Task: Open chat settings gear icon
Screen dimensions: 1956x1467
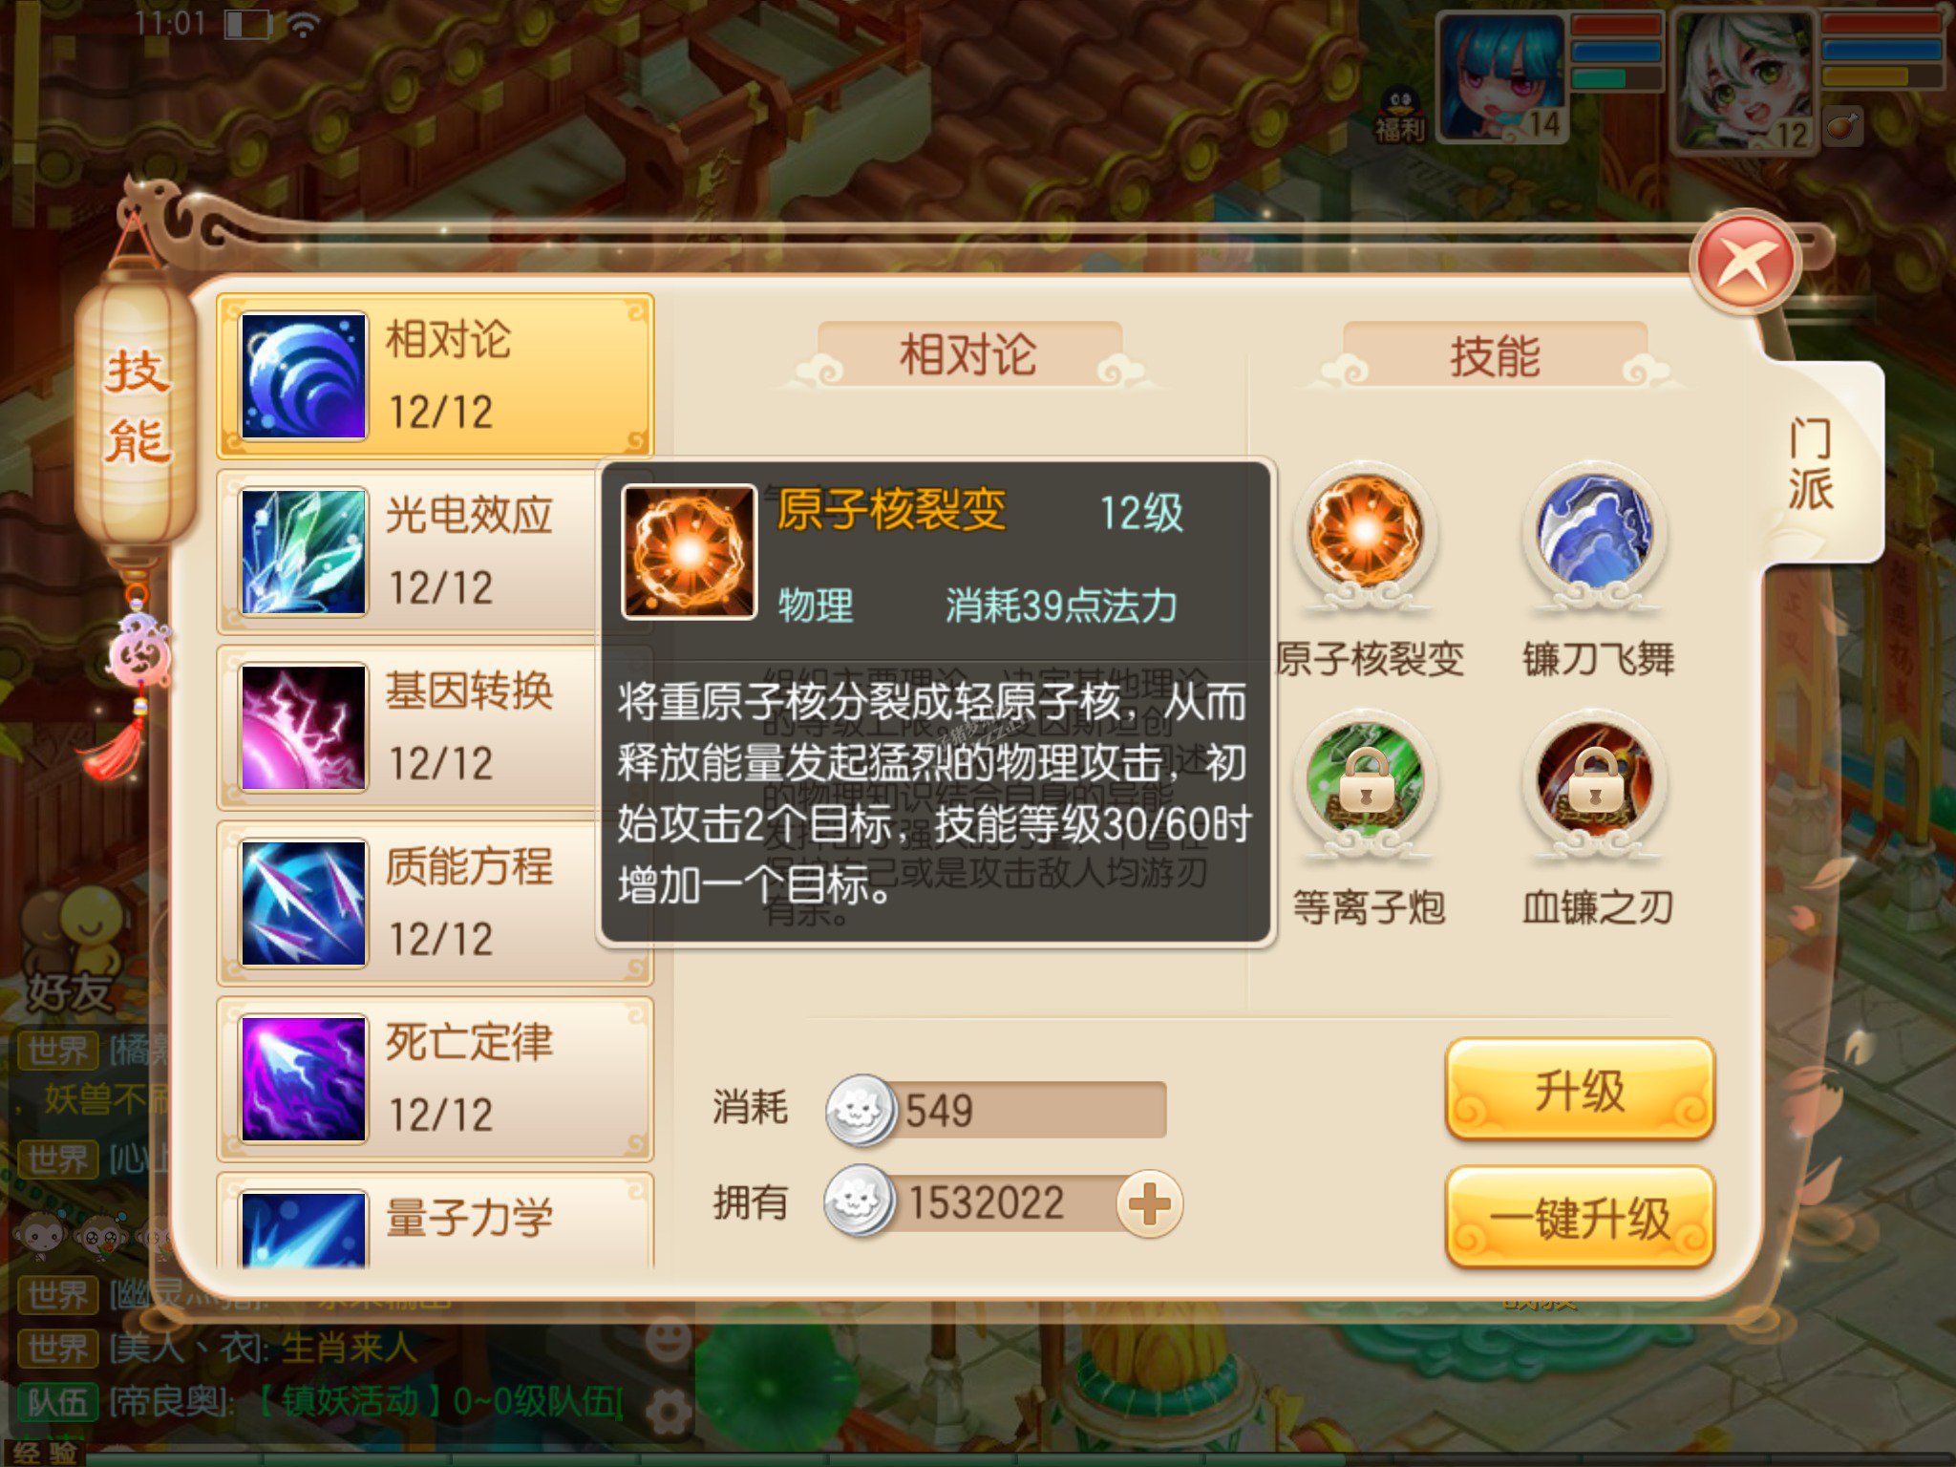Action: [669, 1412]
